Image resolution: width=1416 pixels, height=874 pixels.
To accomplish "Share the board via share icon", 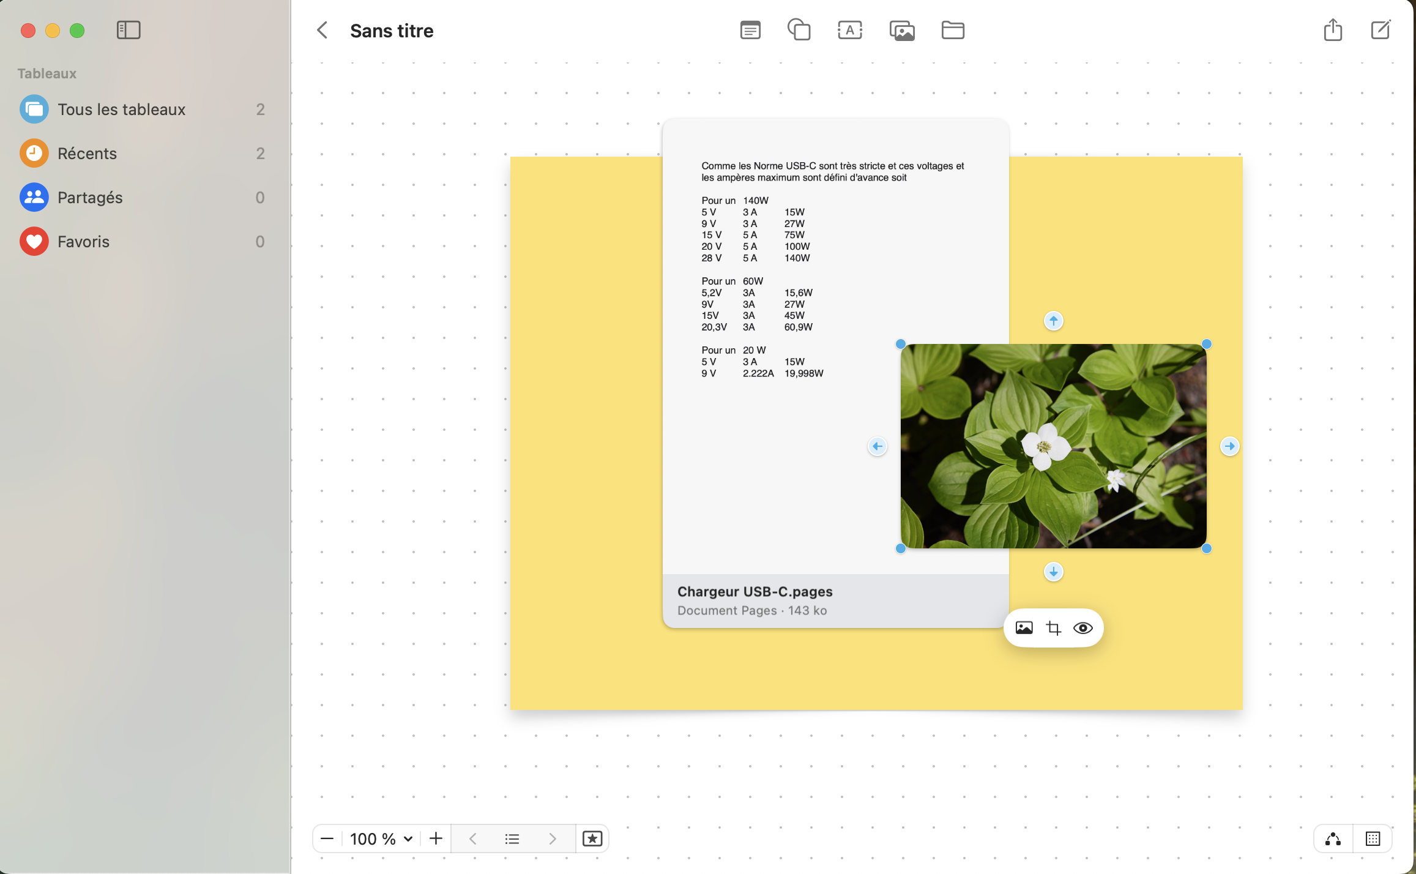I will [1333, 30].
